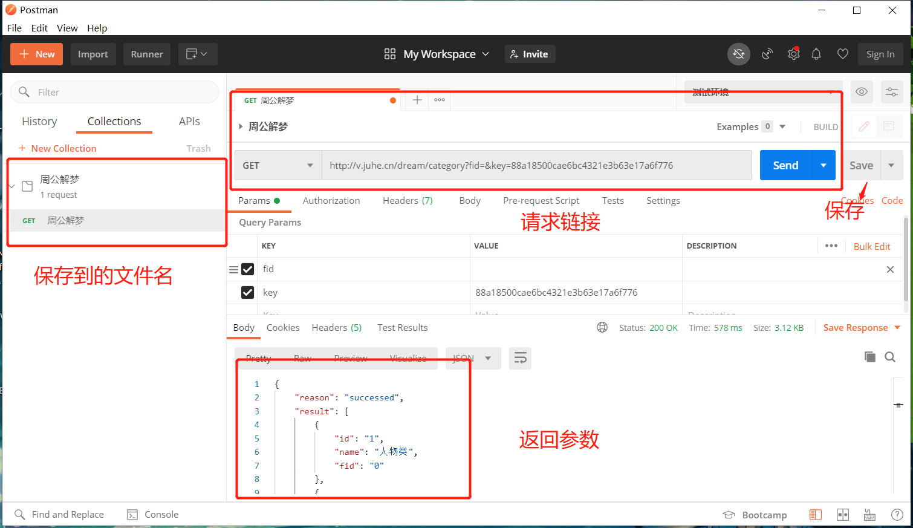Click the network globe icon
The height and width of the screenshot is (528, 913).
point(602,327)
